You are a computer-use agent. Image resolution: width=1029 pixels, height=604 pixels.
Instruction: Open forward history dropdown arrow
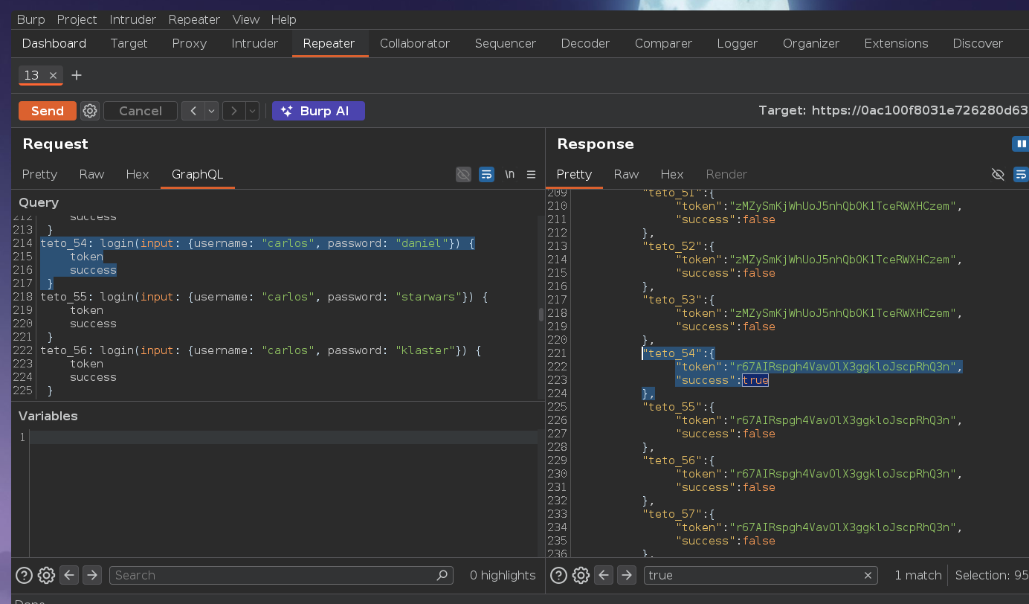tap(252, 111)
